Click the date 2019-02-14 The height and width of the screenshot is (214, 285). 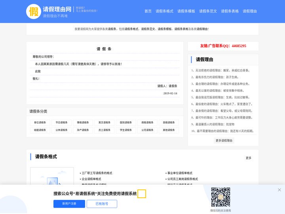[170, 94]
